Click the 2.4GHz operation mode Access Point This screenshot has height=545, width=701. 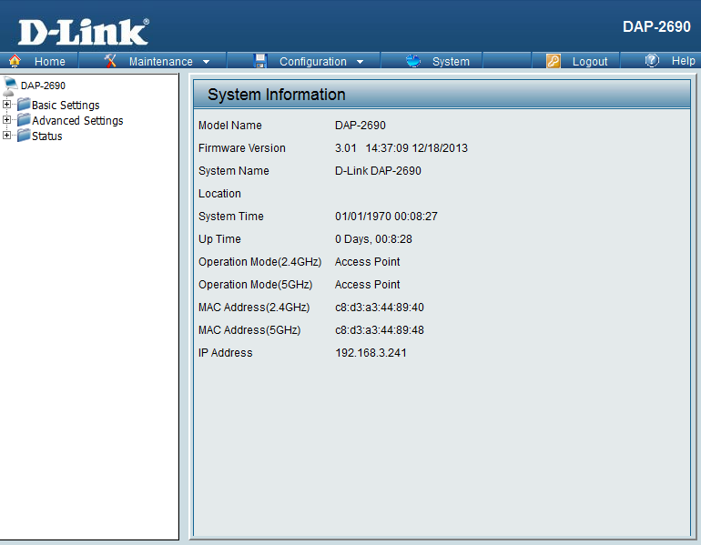pyautogui.click(x=367, y=262)
